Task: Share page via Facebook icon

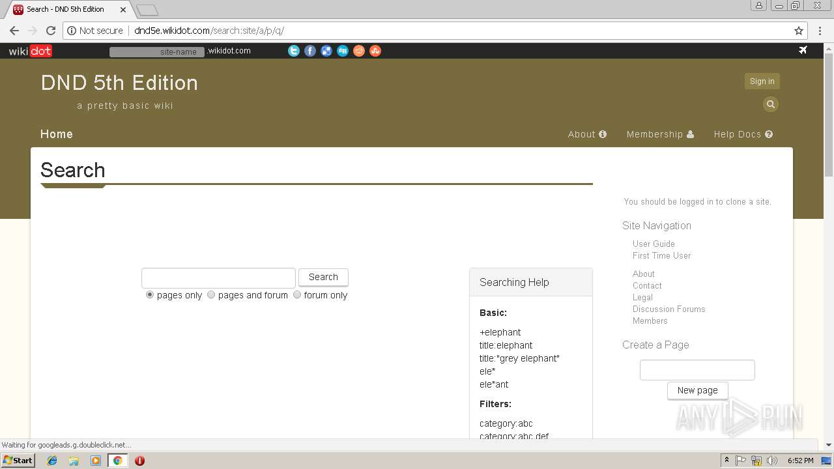Action: coord(310,51)
